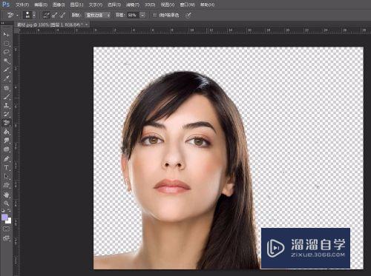Viewport: 371px width, 276px height.
Task: Select the Zoom tool
Action: click(7, 203)
